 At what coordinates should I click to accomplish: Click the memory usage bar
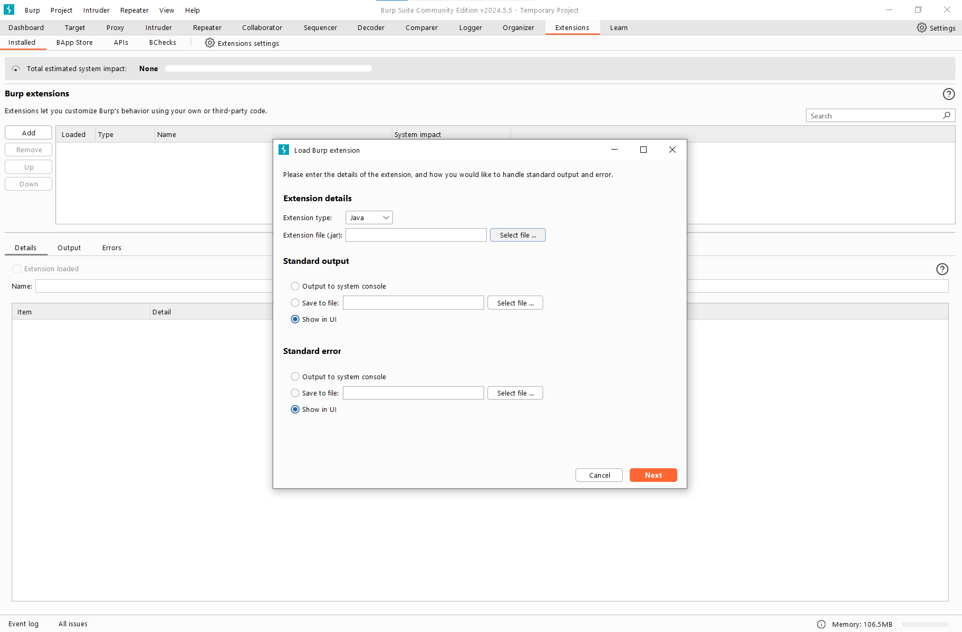click(925, 625)
